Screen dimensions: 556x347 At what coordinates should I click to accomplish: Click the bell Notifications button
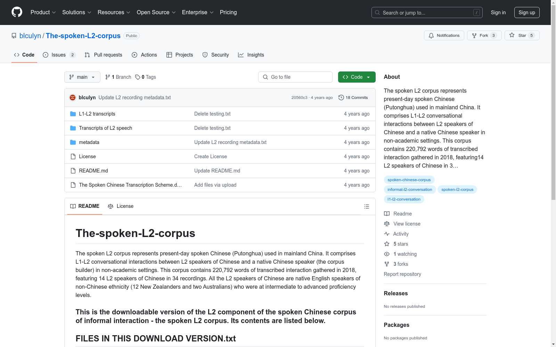[x=444, y=35]
